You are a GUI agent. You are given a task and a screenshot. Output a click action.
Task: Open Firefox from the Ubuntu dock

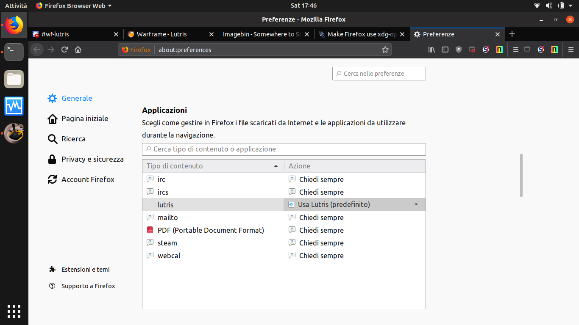pos(14,25)
